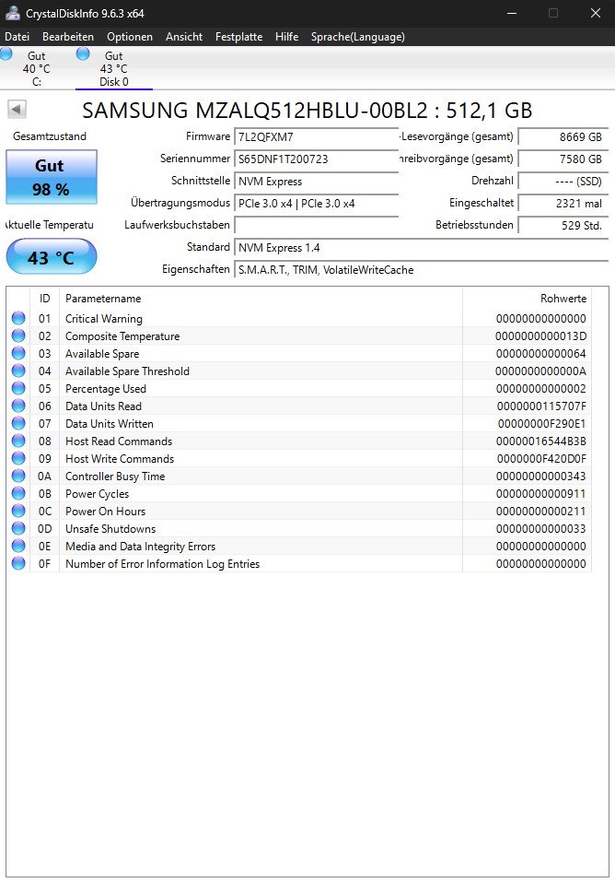615x883 pixels.
Task: Click the CrystalDiskInfo app icon in title bar
Action: coord(13,13)
